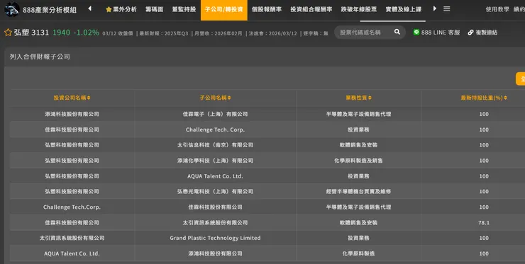Toggle the favorite star beside 弘塑 3131
The image size is (525, 264).
(x=8, y=33)
